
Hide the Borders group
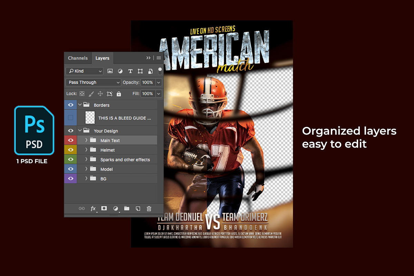coord(71,105)
